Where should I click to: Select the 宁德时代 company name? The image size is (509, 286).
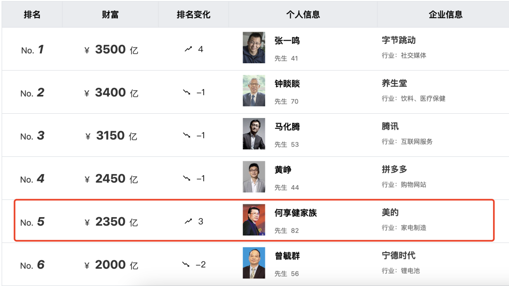click(x=399, y=255)
